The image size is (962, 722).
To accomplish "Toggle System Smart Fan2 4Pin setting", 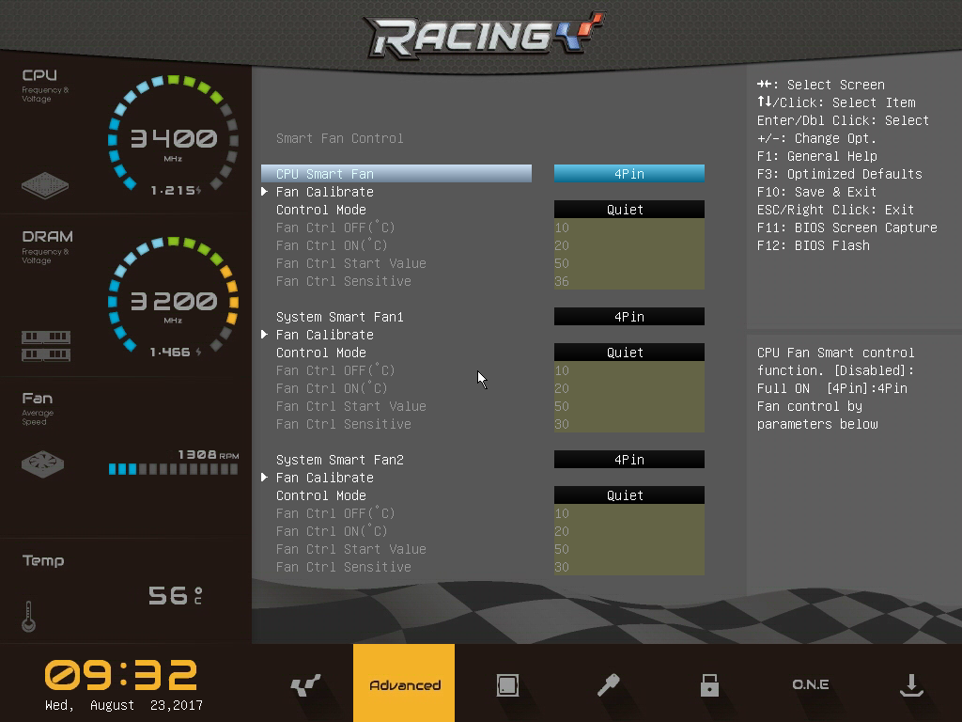I will point(628,460).
